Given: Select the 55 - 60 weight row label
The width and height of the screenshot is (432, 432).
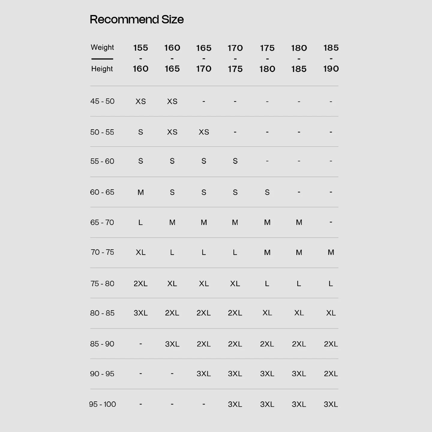Looking at the screenshot, I should [102, 161].
